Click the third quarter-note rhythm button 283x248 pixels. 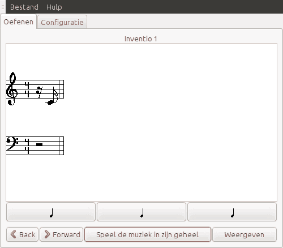232,212
